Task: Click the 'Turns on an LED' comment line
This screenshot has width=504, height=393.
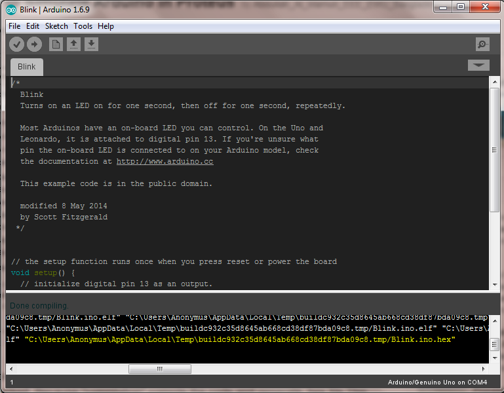Action: [183, 105]
